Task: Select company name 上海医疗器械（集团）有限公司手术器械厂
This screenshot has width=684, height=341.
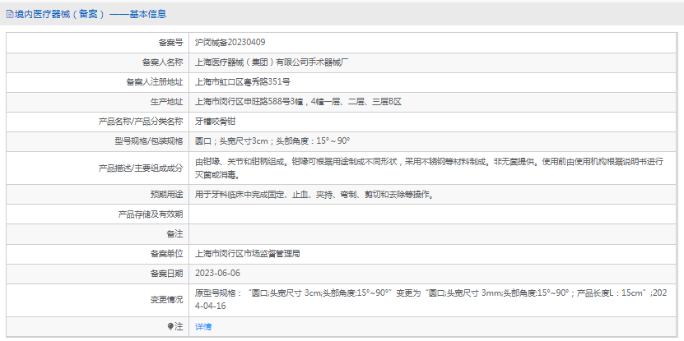Action: [272, 62]
